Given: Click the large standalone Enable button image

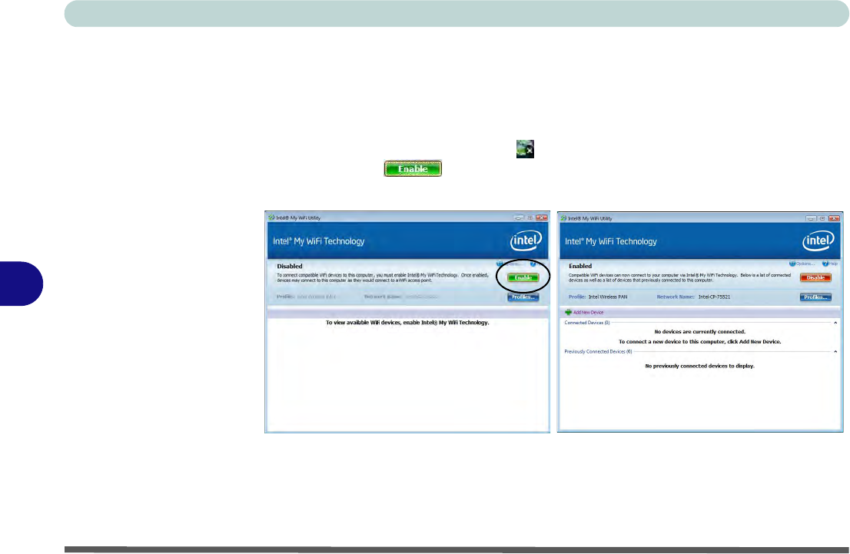Looking at the screenshot, I should [413, 168].
